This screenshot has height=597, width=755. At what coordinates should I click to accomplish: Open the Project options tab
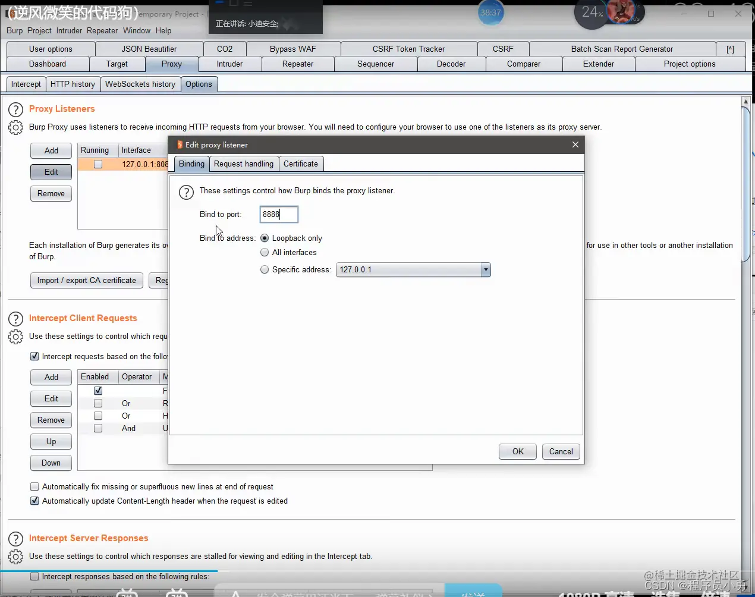[690, 64]
